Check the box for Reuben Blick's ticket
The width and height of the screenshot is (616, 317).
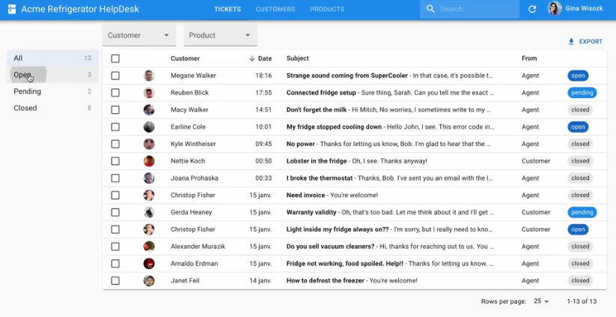pos(115,93)
